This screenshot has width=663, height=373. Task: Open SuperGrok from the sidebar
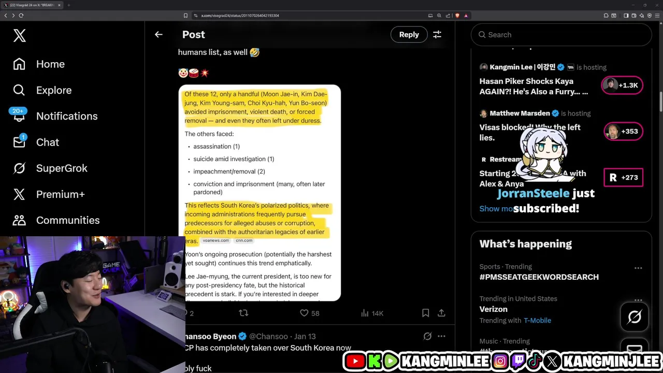pyautogui.click(x=50, y=168)
